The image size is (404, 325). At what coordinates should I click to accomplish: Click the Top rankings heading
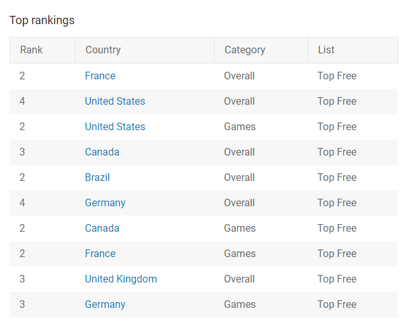42,20
